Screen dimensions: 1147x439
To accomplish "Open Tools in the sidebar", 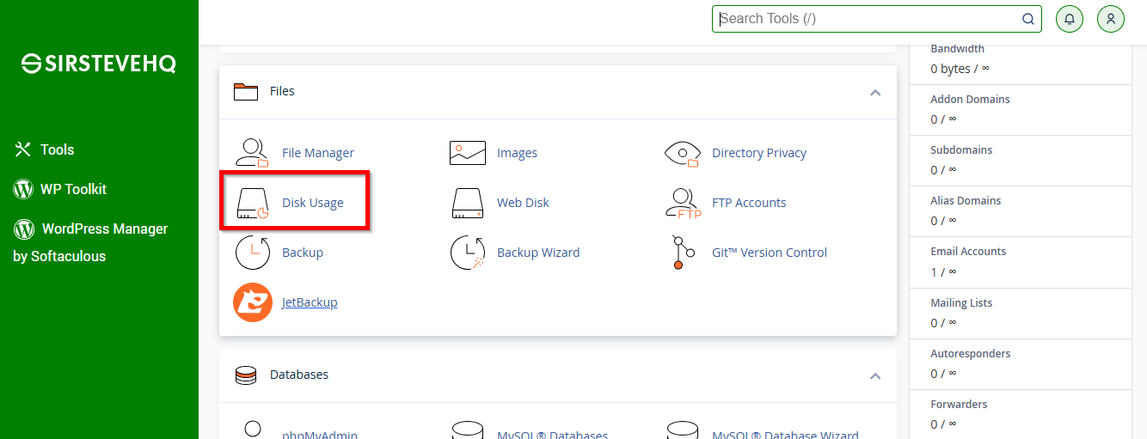I will coord(58,149).
